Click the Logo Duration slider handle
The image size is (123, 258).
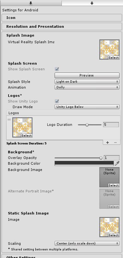coord(87,125)
